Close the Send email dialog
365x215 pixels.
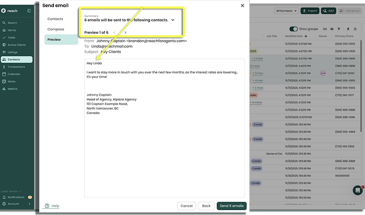tap(242, 6)
